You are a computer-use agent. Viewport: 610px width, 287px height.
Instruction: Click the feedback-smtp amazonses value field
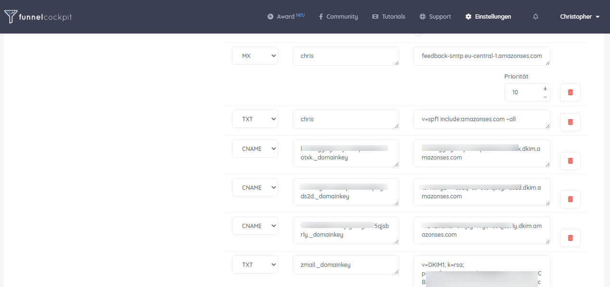coord(481,56)
